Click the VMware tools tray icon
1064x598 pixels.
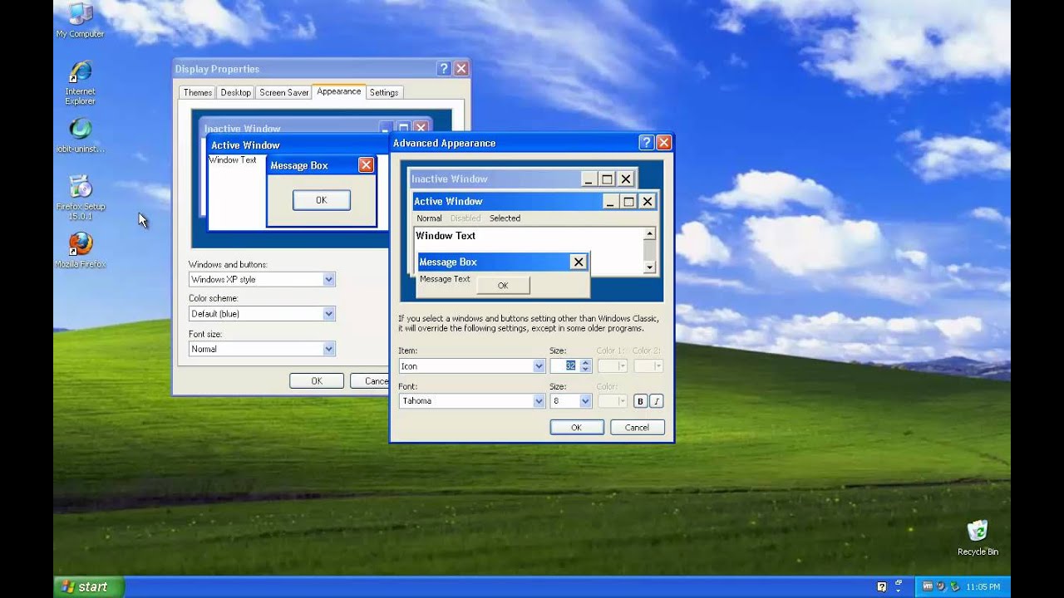(x=928, y=586)
